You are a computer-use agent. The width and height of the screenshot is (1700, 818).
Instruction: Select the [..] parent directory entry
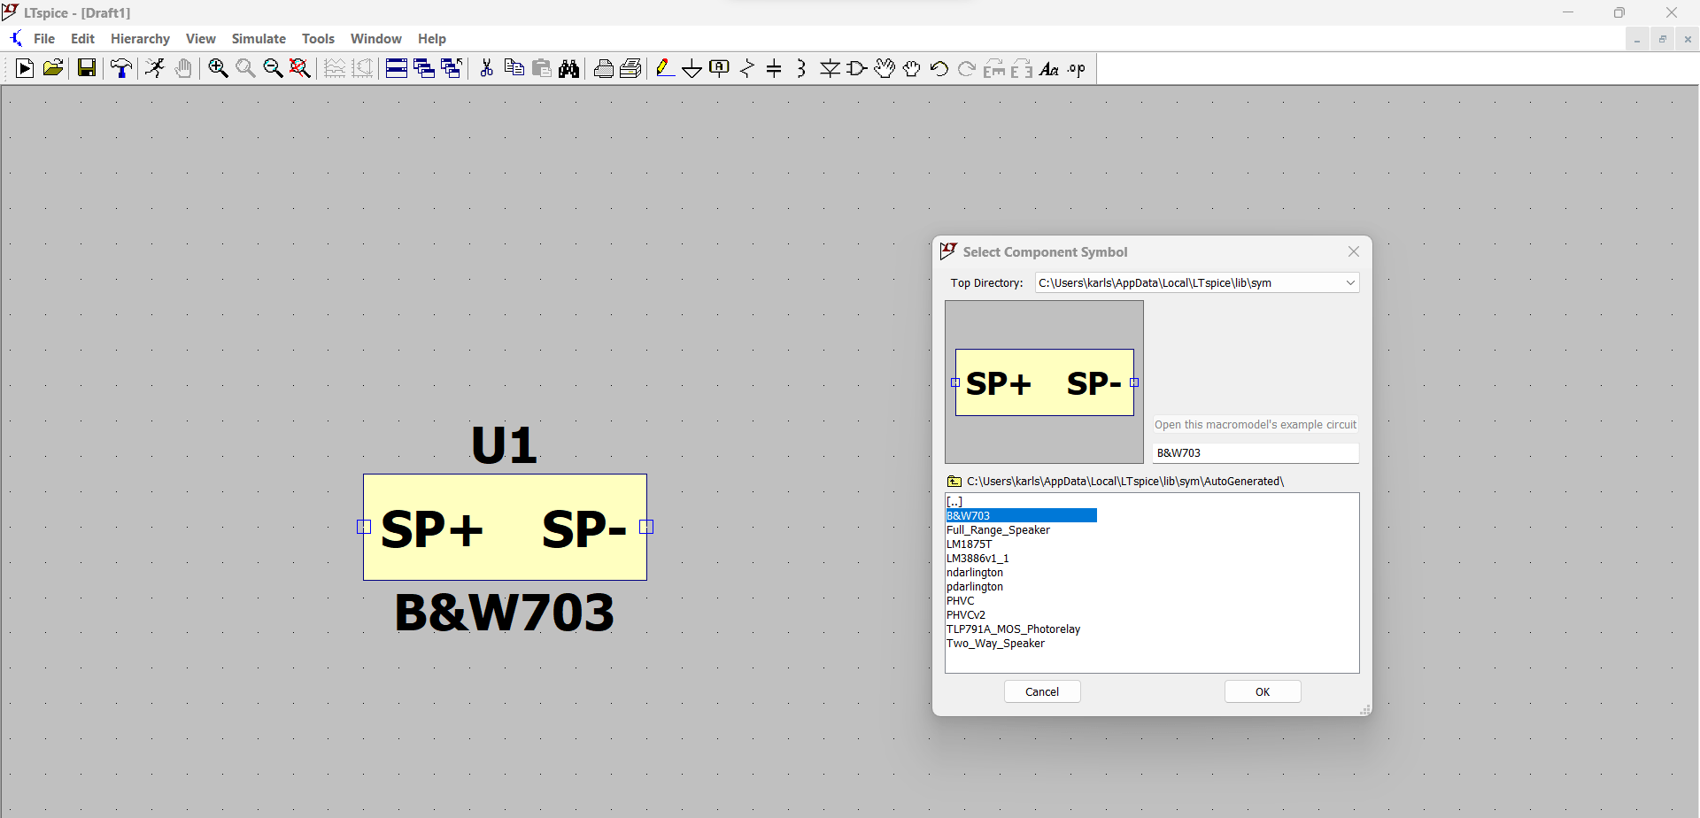tap(954, 502)
